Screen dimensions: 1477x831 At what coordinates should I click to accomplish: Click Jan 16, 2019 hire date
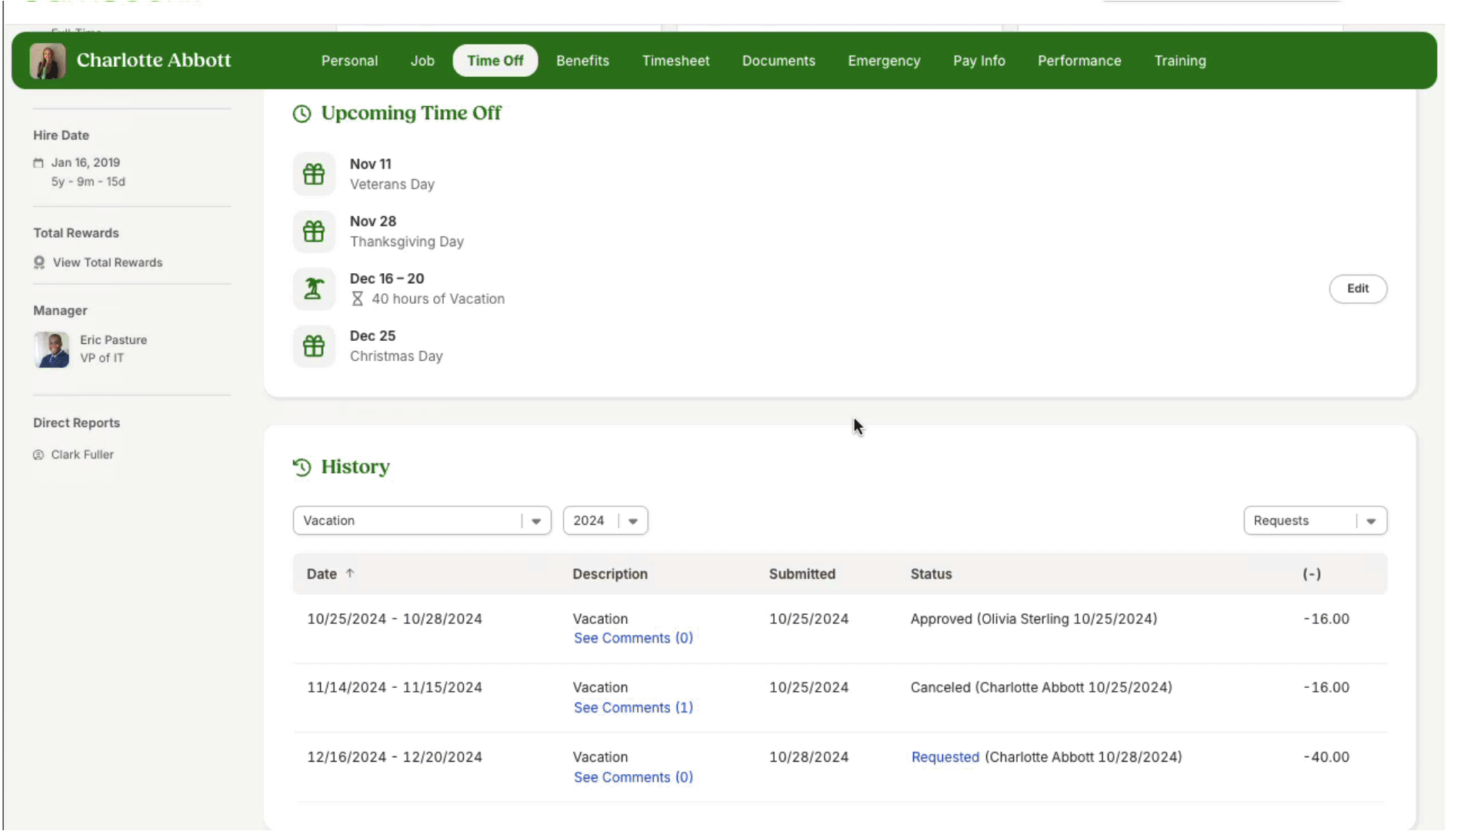point(85,163)
